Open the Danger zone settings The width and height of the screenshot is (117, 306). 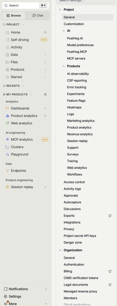pos(73,242)
